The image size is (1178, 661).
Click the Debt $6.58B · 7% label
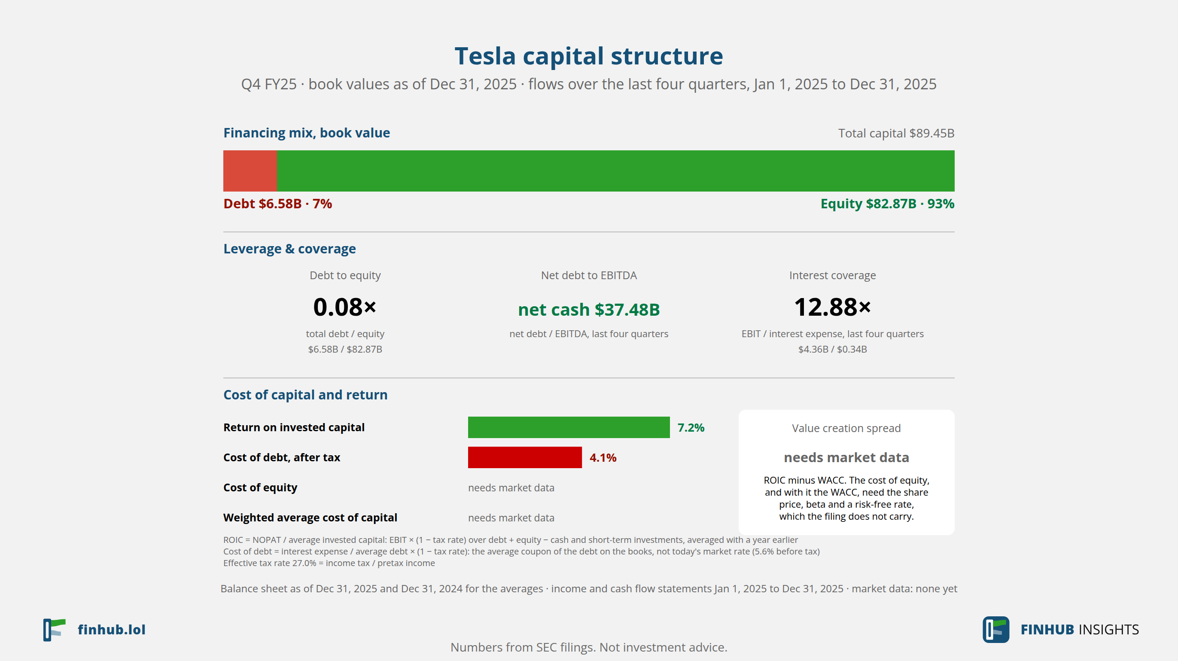pos(277,204)
